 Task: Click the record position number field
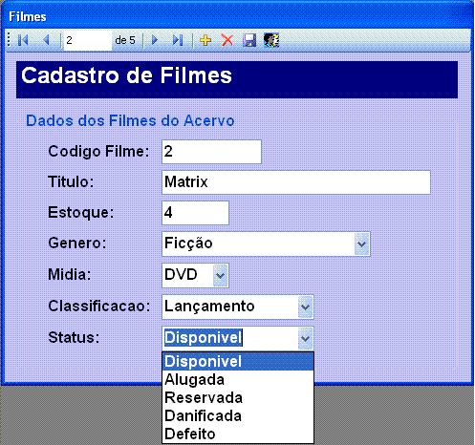coord(88,40)
